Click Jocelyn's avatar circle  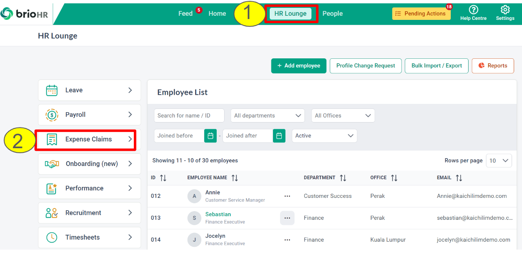coord(194,240)
